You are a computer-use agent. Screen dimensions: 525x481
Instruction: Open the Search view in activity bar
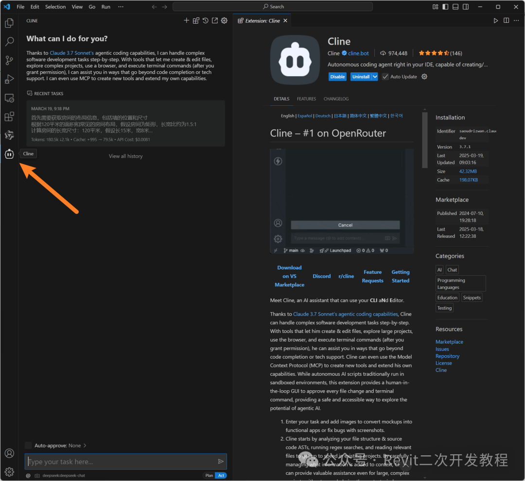pos(9,41)
